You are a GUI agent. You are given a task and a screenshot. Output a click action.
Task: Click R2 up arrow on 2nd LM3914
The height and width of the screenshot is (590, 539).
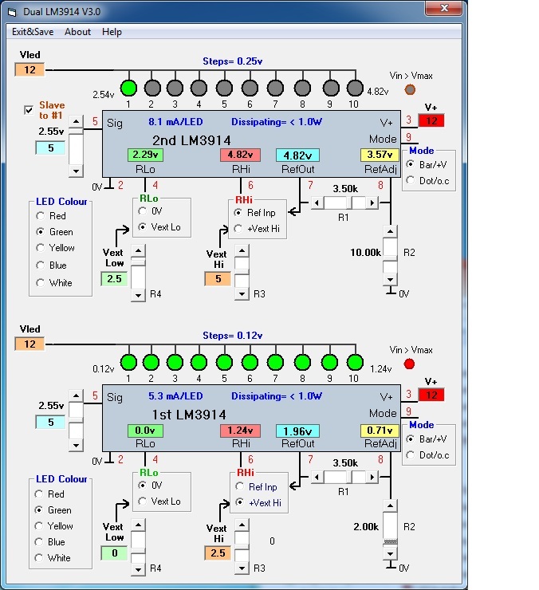pyautogui.click(x=391, y=231)
